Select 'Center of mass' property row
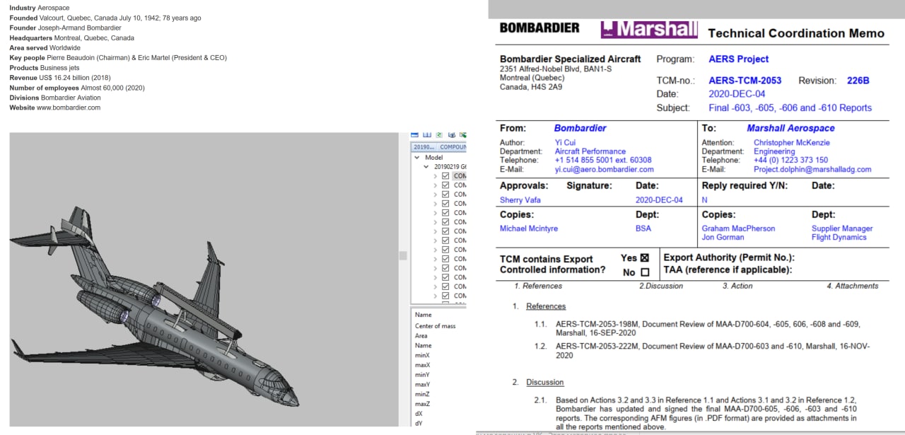The width and height of the screenshot is (905, 435). (x=436, y=326)
